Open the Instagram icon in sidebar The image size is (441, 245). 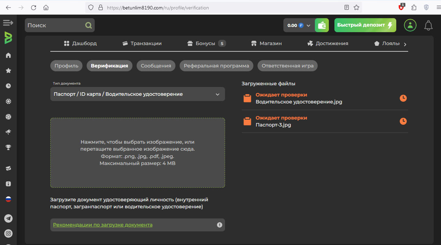[8, 233]
